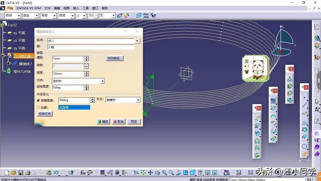321x181 pixels.
Task: Increase 螺距 value with stepper up arrow
Action: tap(86, 57)
